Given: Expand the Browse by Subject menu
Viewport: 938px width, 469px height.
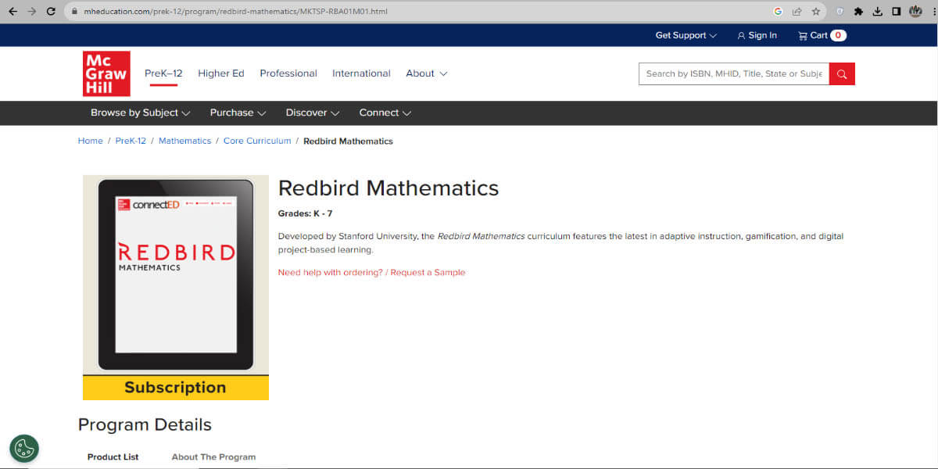Looking at the screenshot, I should 140,113.
